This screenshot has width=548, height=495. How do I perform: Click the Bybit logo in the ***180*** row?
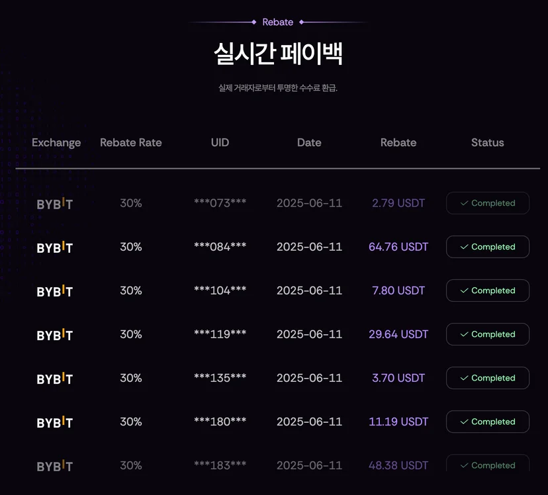[55, 422]
